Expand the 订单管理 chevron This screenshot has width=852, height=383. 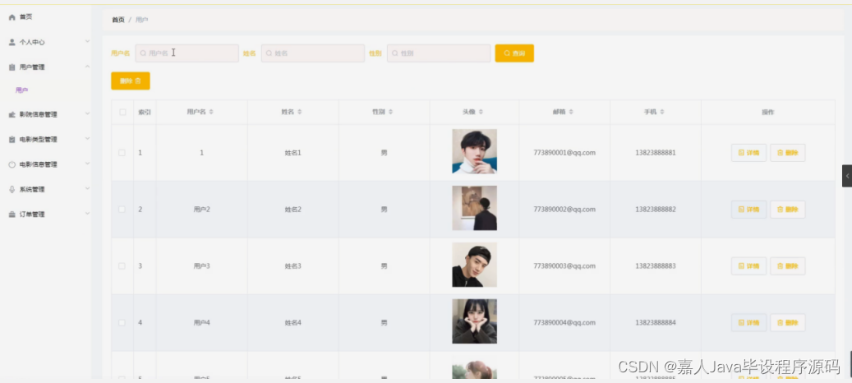pos(87,214)
